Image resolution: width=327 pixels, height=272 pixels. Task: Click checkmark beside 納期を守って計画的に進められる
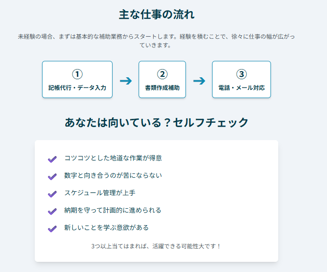[52, 211]
